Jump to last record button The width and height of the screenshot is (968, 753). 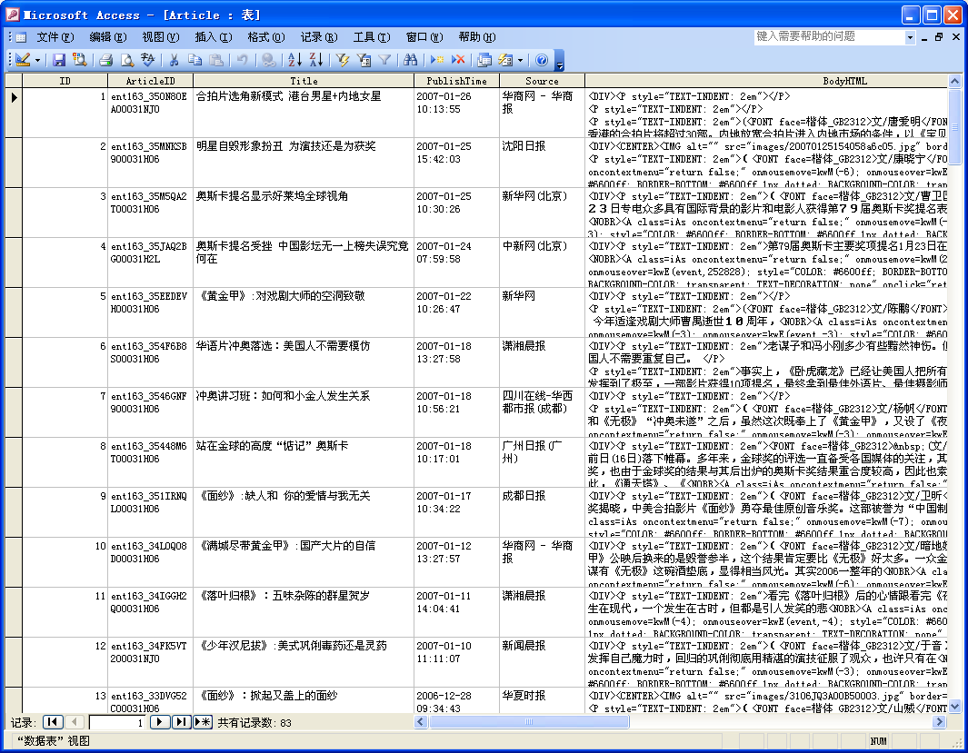pyautogui.click(x=181, y=722)
